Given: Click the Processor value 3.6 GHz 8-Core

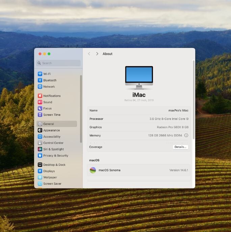Looking at the screenshot, I should point(169,119).
